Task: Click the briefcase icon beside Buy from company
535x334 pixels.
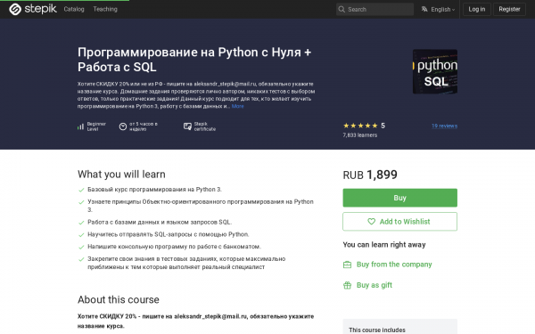Action: [347, 265]
